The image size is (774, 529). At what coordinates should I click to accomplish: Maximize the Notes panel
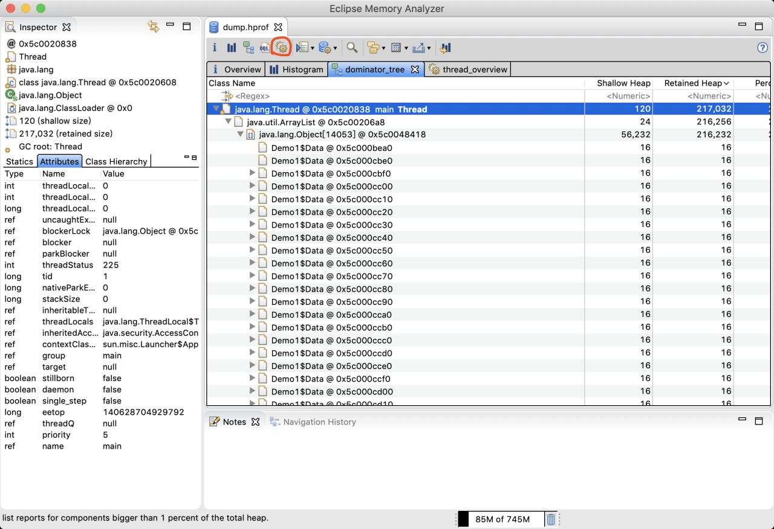(x=759, y=421)
